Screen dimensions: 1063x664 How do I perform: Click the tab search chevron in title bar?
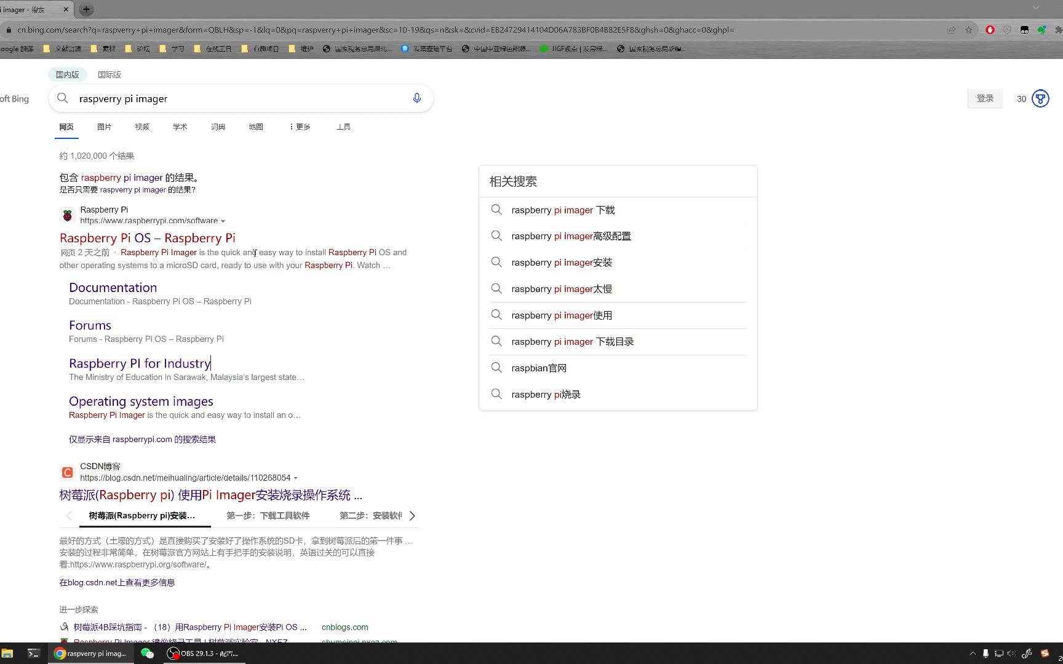click(1036, 8)
